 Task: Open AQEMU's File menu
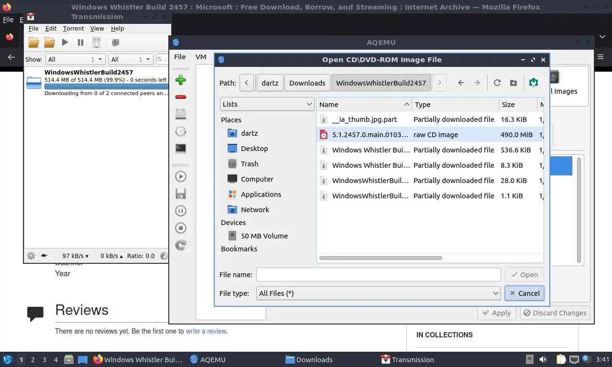pyautogui.click(x=180, y=56)
